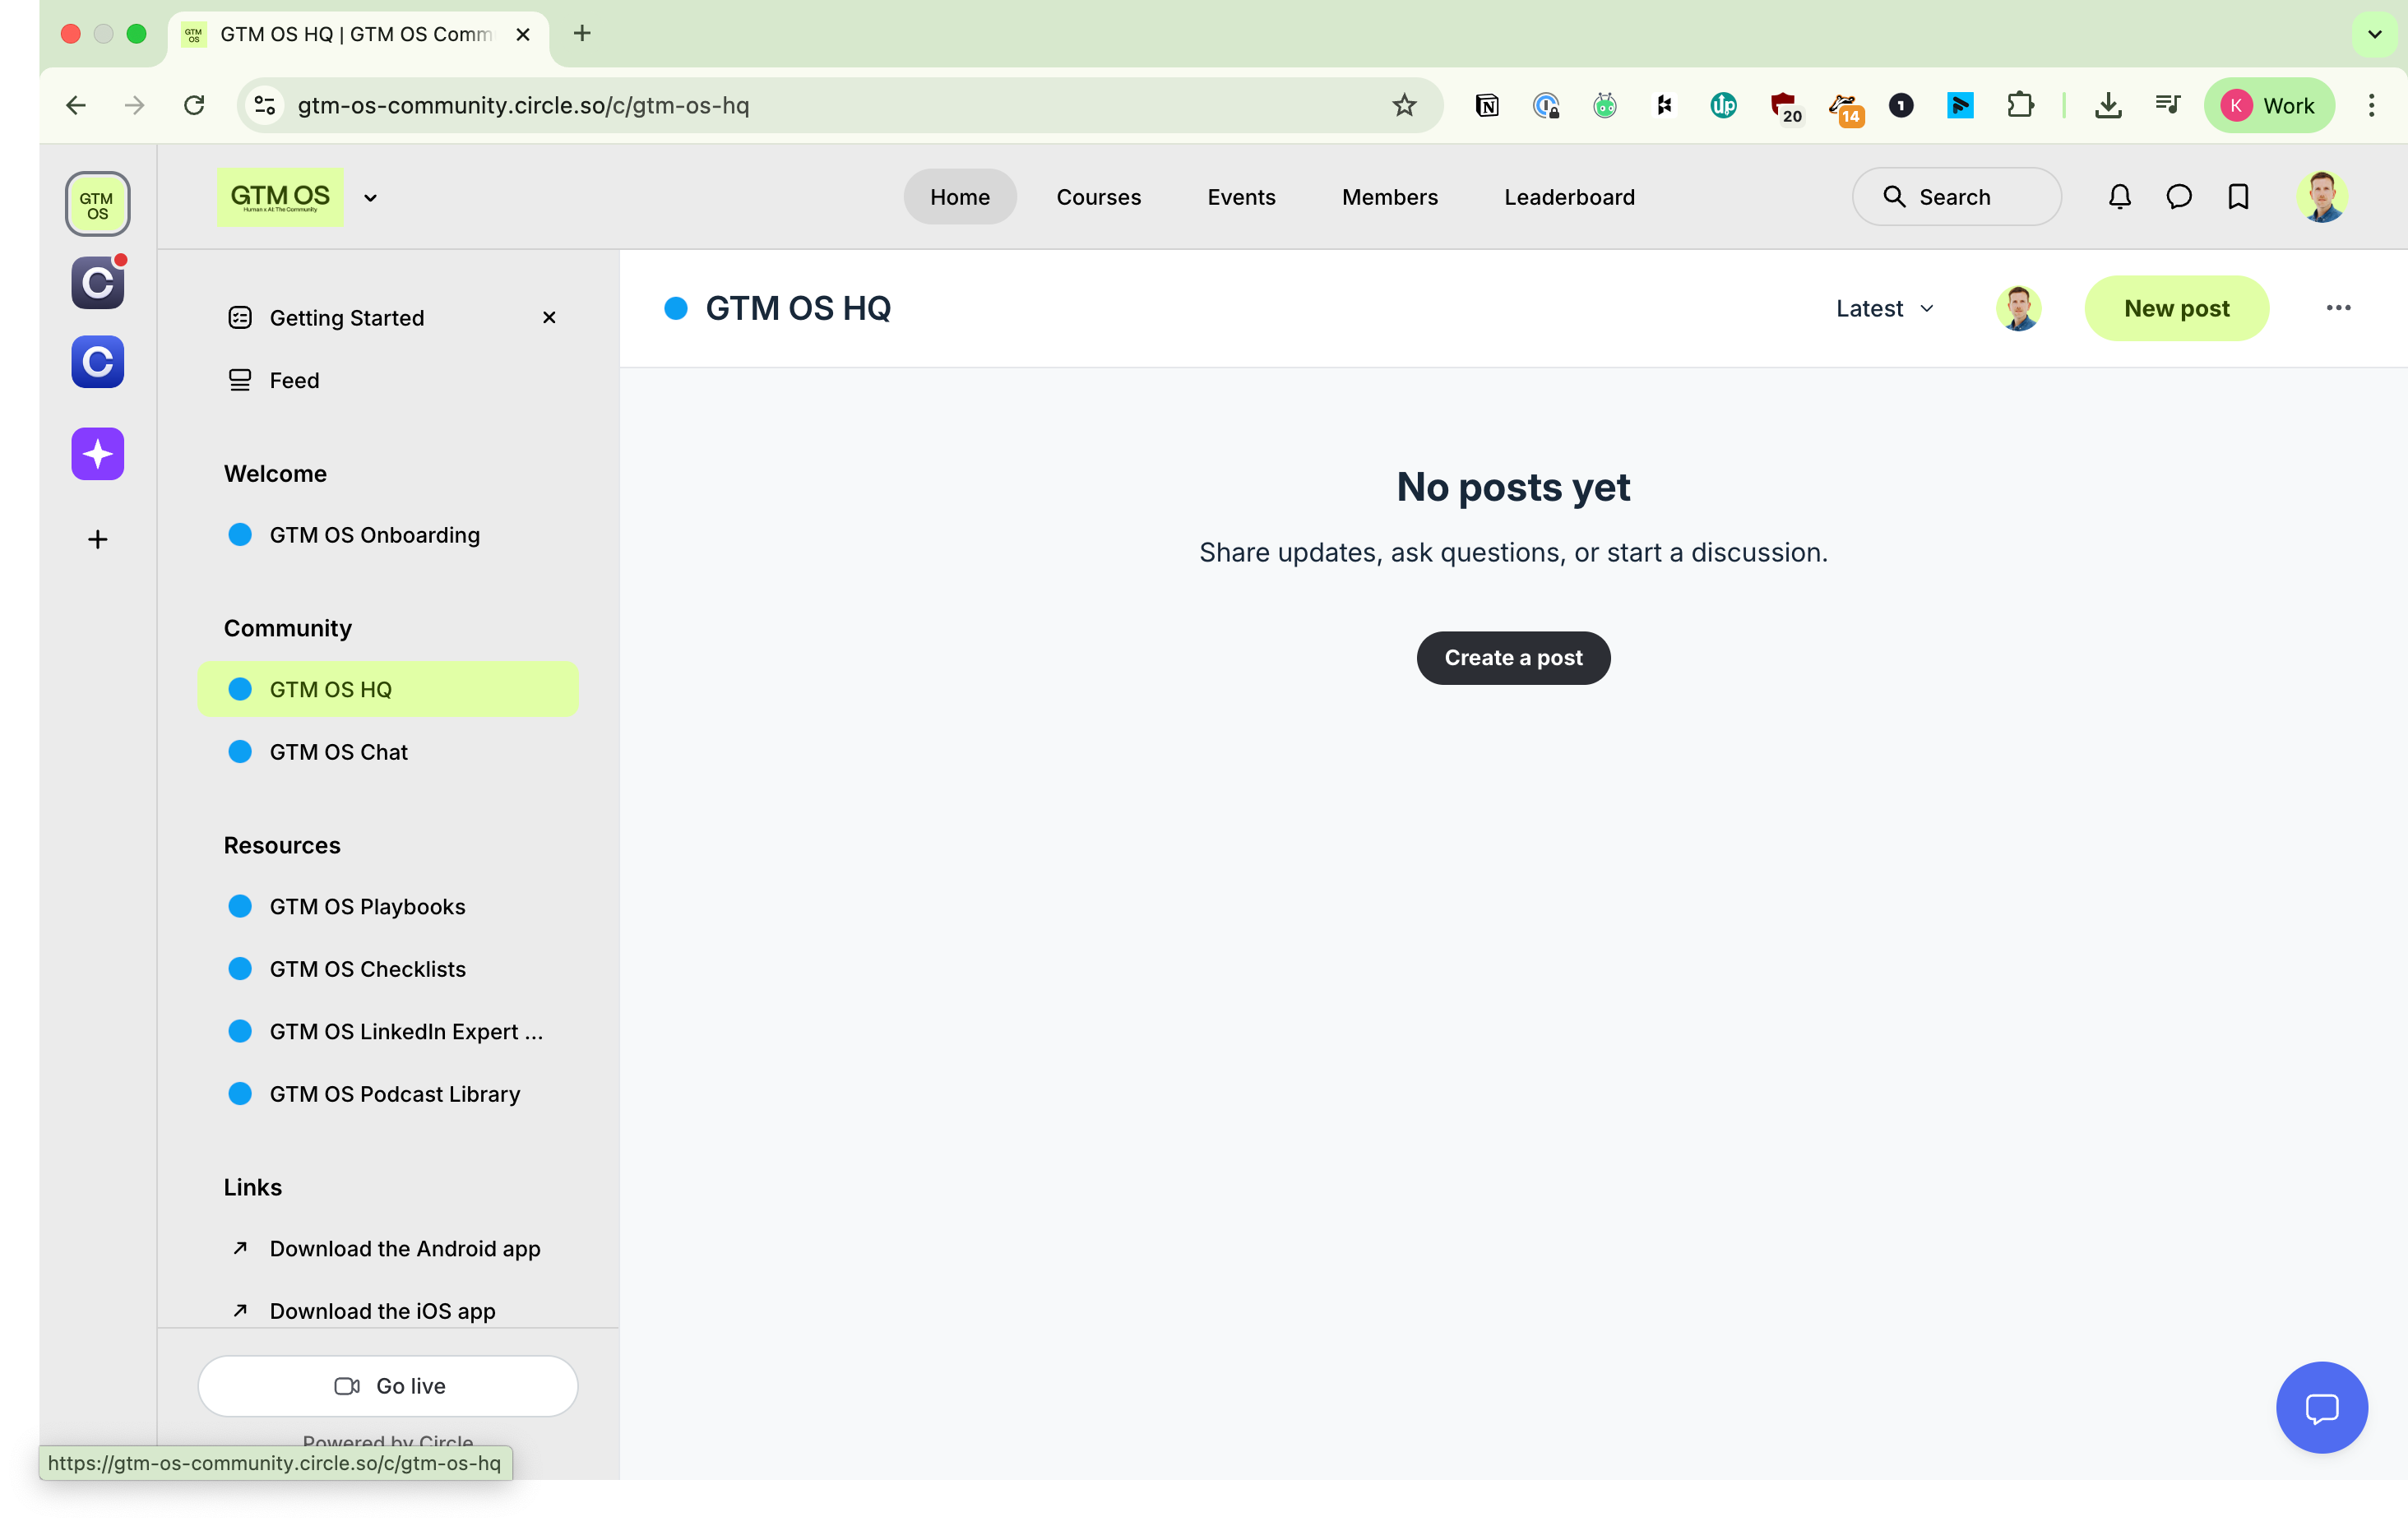This screenshot has width=2408, height=1526.
Task: Open the blue support chat bubble
Action: (x=2320, y=1407)
